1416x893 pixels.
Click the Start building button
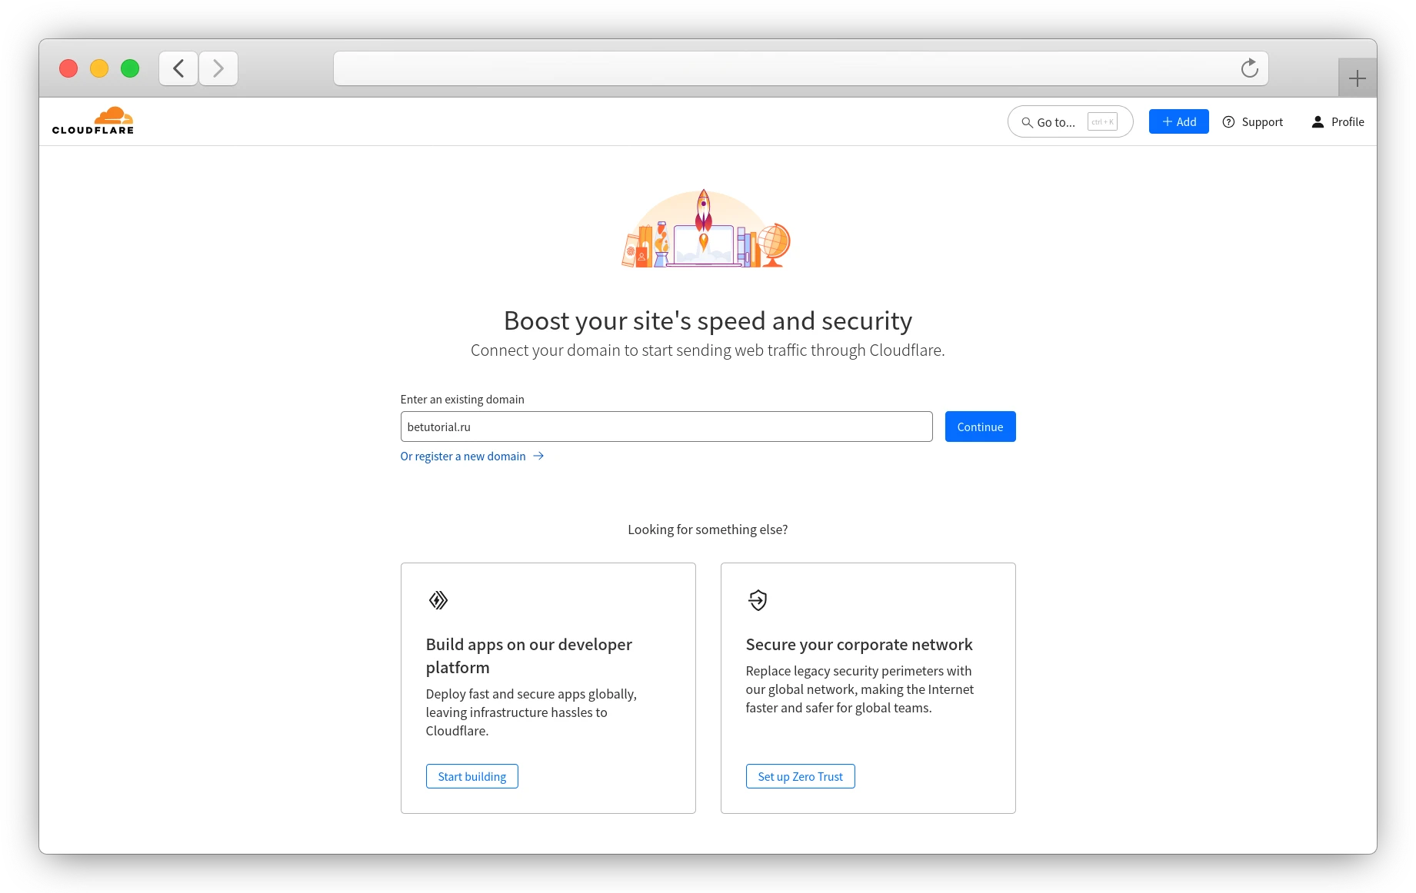pos(471,776)
